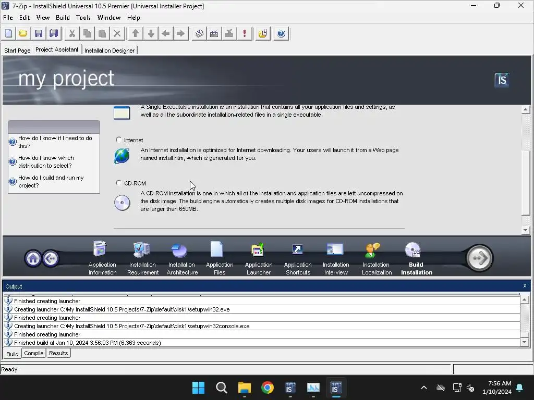The height and width of the screenshot is (400, 534).
Task: Open 'How do I know which distribution to select?' help
Action: (46, 161)
